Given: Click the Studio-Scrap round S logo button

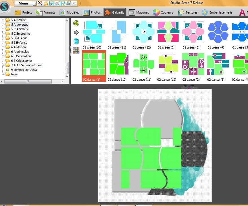Looking at the screenshot, I should point(5,7).
